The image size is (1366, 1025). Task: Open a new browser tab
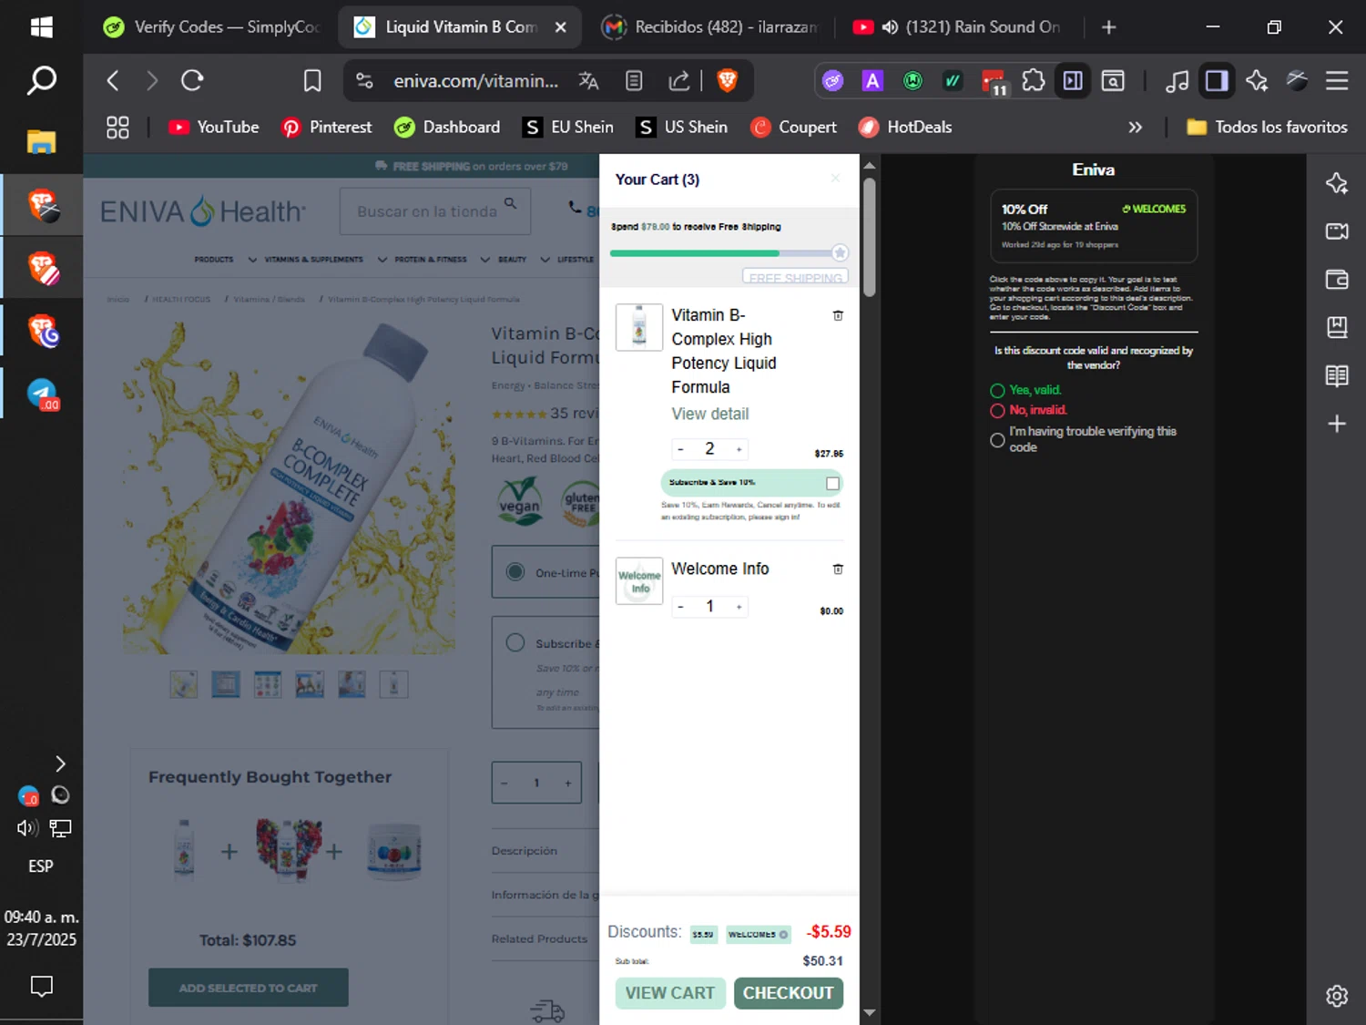(1108, 27)
